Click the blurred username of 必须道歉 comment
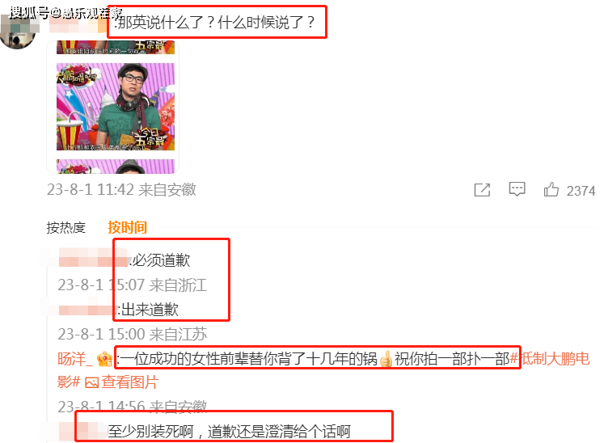Image resolution: width=608 pixels, height=443 pixels. [x=93, y=259]
